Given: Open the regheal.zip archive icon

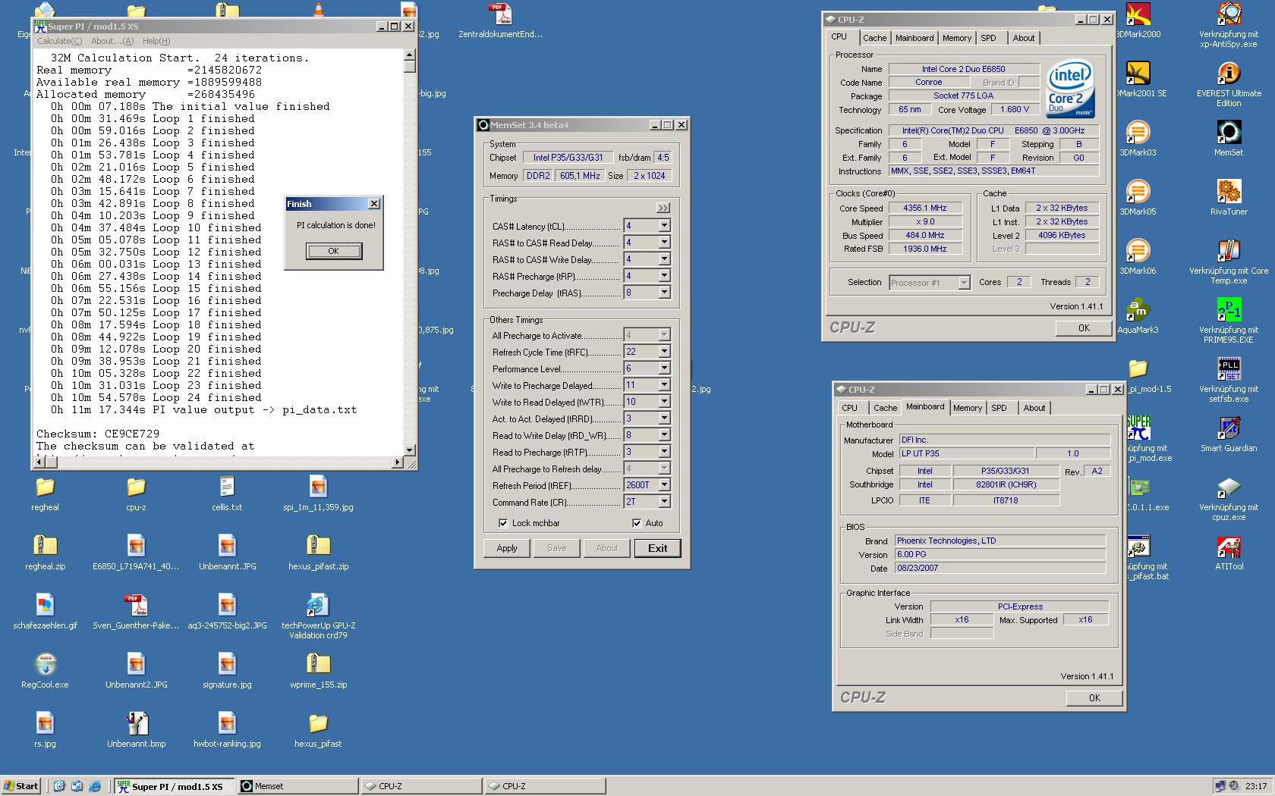Looking at the screenshot, I should 45,546.
